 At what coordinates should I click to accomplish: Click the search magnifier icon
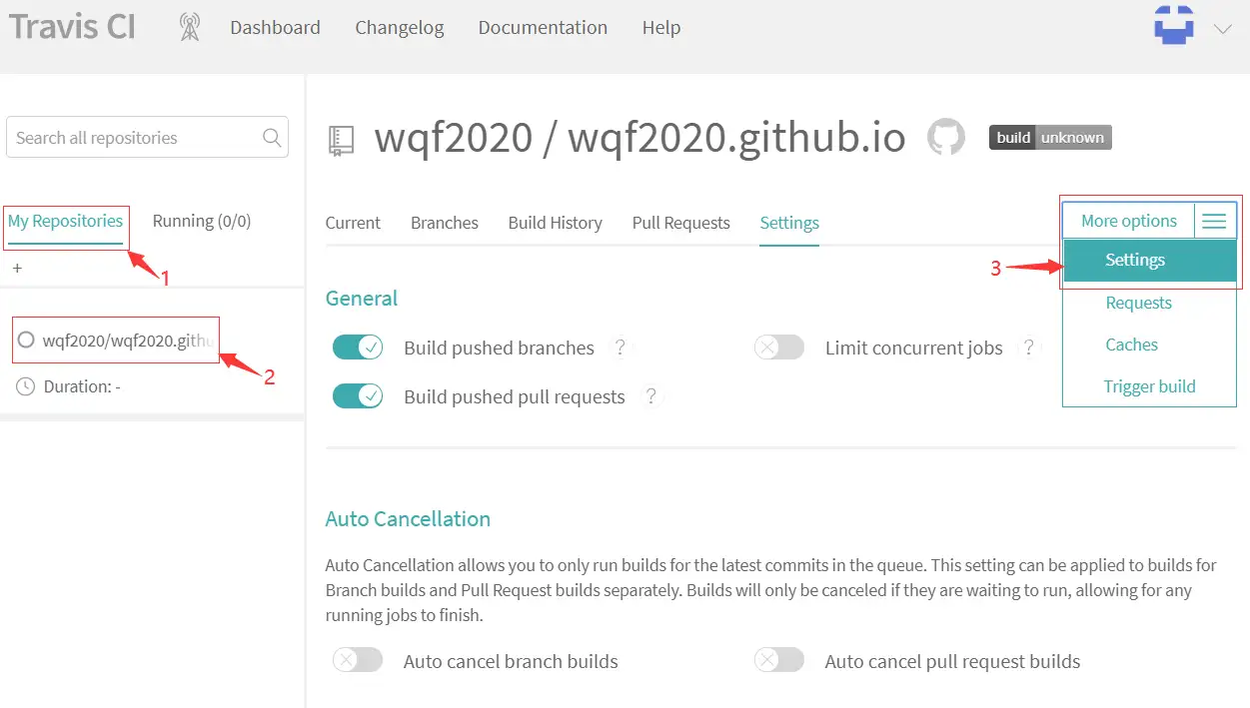tap(271, 138)
